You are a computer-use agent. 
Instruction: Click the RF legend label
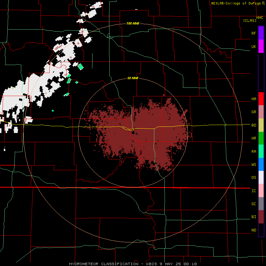click(x=254, y=33)
